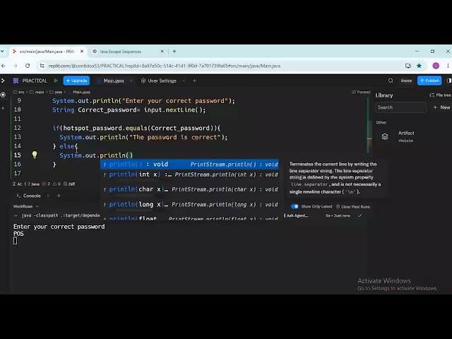The image size is (452, 339).
Task: Click the Upgrade button
Action: tap(76, 81)
